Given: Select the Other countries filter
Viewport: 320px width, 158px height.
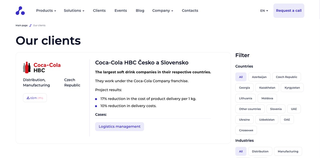Looking at the screenshot, I should [250, 109].
